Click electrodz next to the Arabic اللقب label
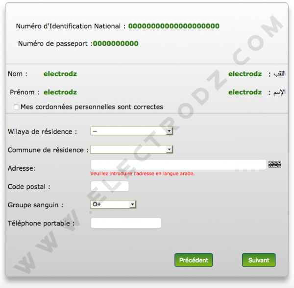This screenshot has height=288, width=294. (245, 74)
